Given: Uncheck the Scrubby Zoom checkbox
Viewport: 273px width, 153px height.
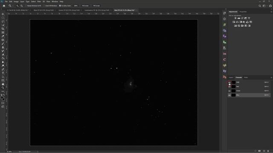Looking at the screenshot, I should coord(60,6).
